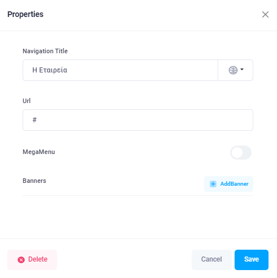Cancel the properties changes
The width and height of the screenshot is (277, 278).
point(211,260)
